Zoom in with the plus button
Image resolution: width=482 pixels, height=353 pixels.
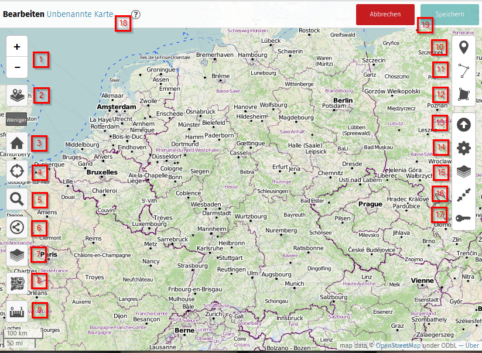pyautogui.click(x=17, y=46)
